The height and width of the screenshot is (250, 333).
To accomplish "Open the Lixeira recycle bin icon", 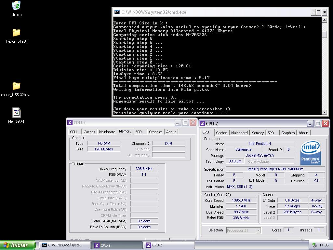I will click(16, 6).
